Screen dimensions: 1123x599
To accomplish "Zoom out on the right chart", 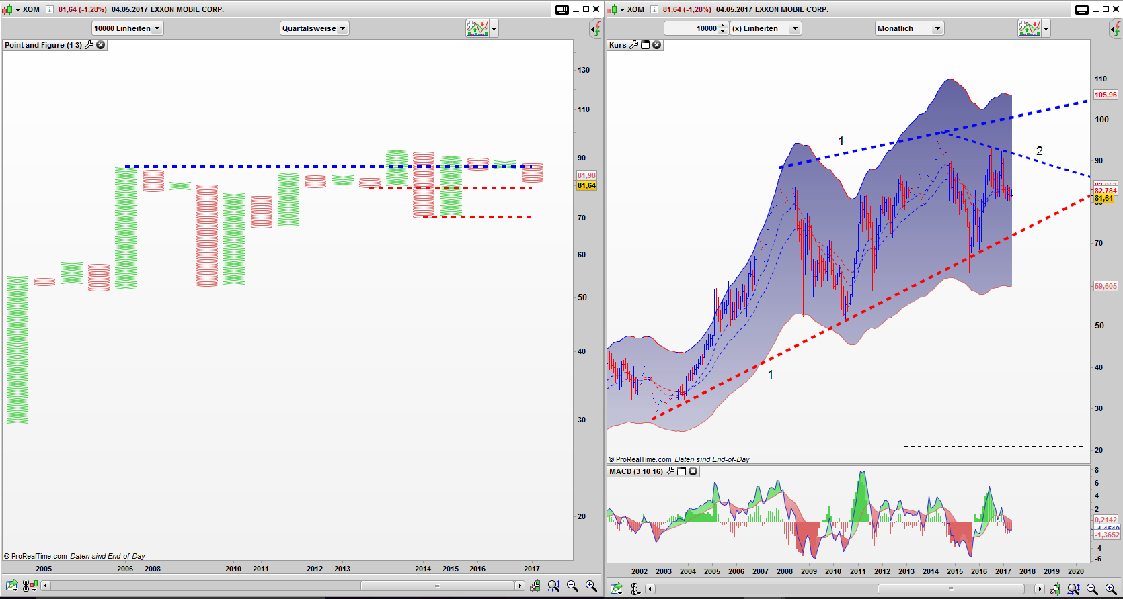I will coord(1092,589).
